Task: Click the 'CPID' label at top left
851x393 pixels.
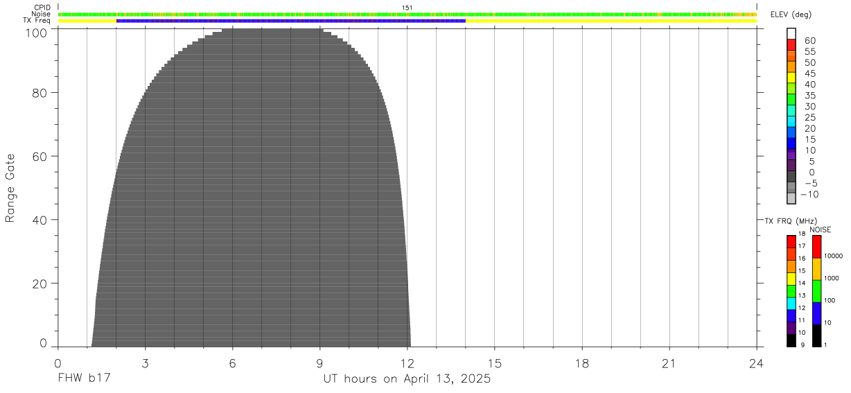Action: pyautogui.click(x=43, y=8)
